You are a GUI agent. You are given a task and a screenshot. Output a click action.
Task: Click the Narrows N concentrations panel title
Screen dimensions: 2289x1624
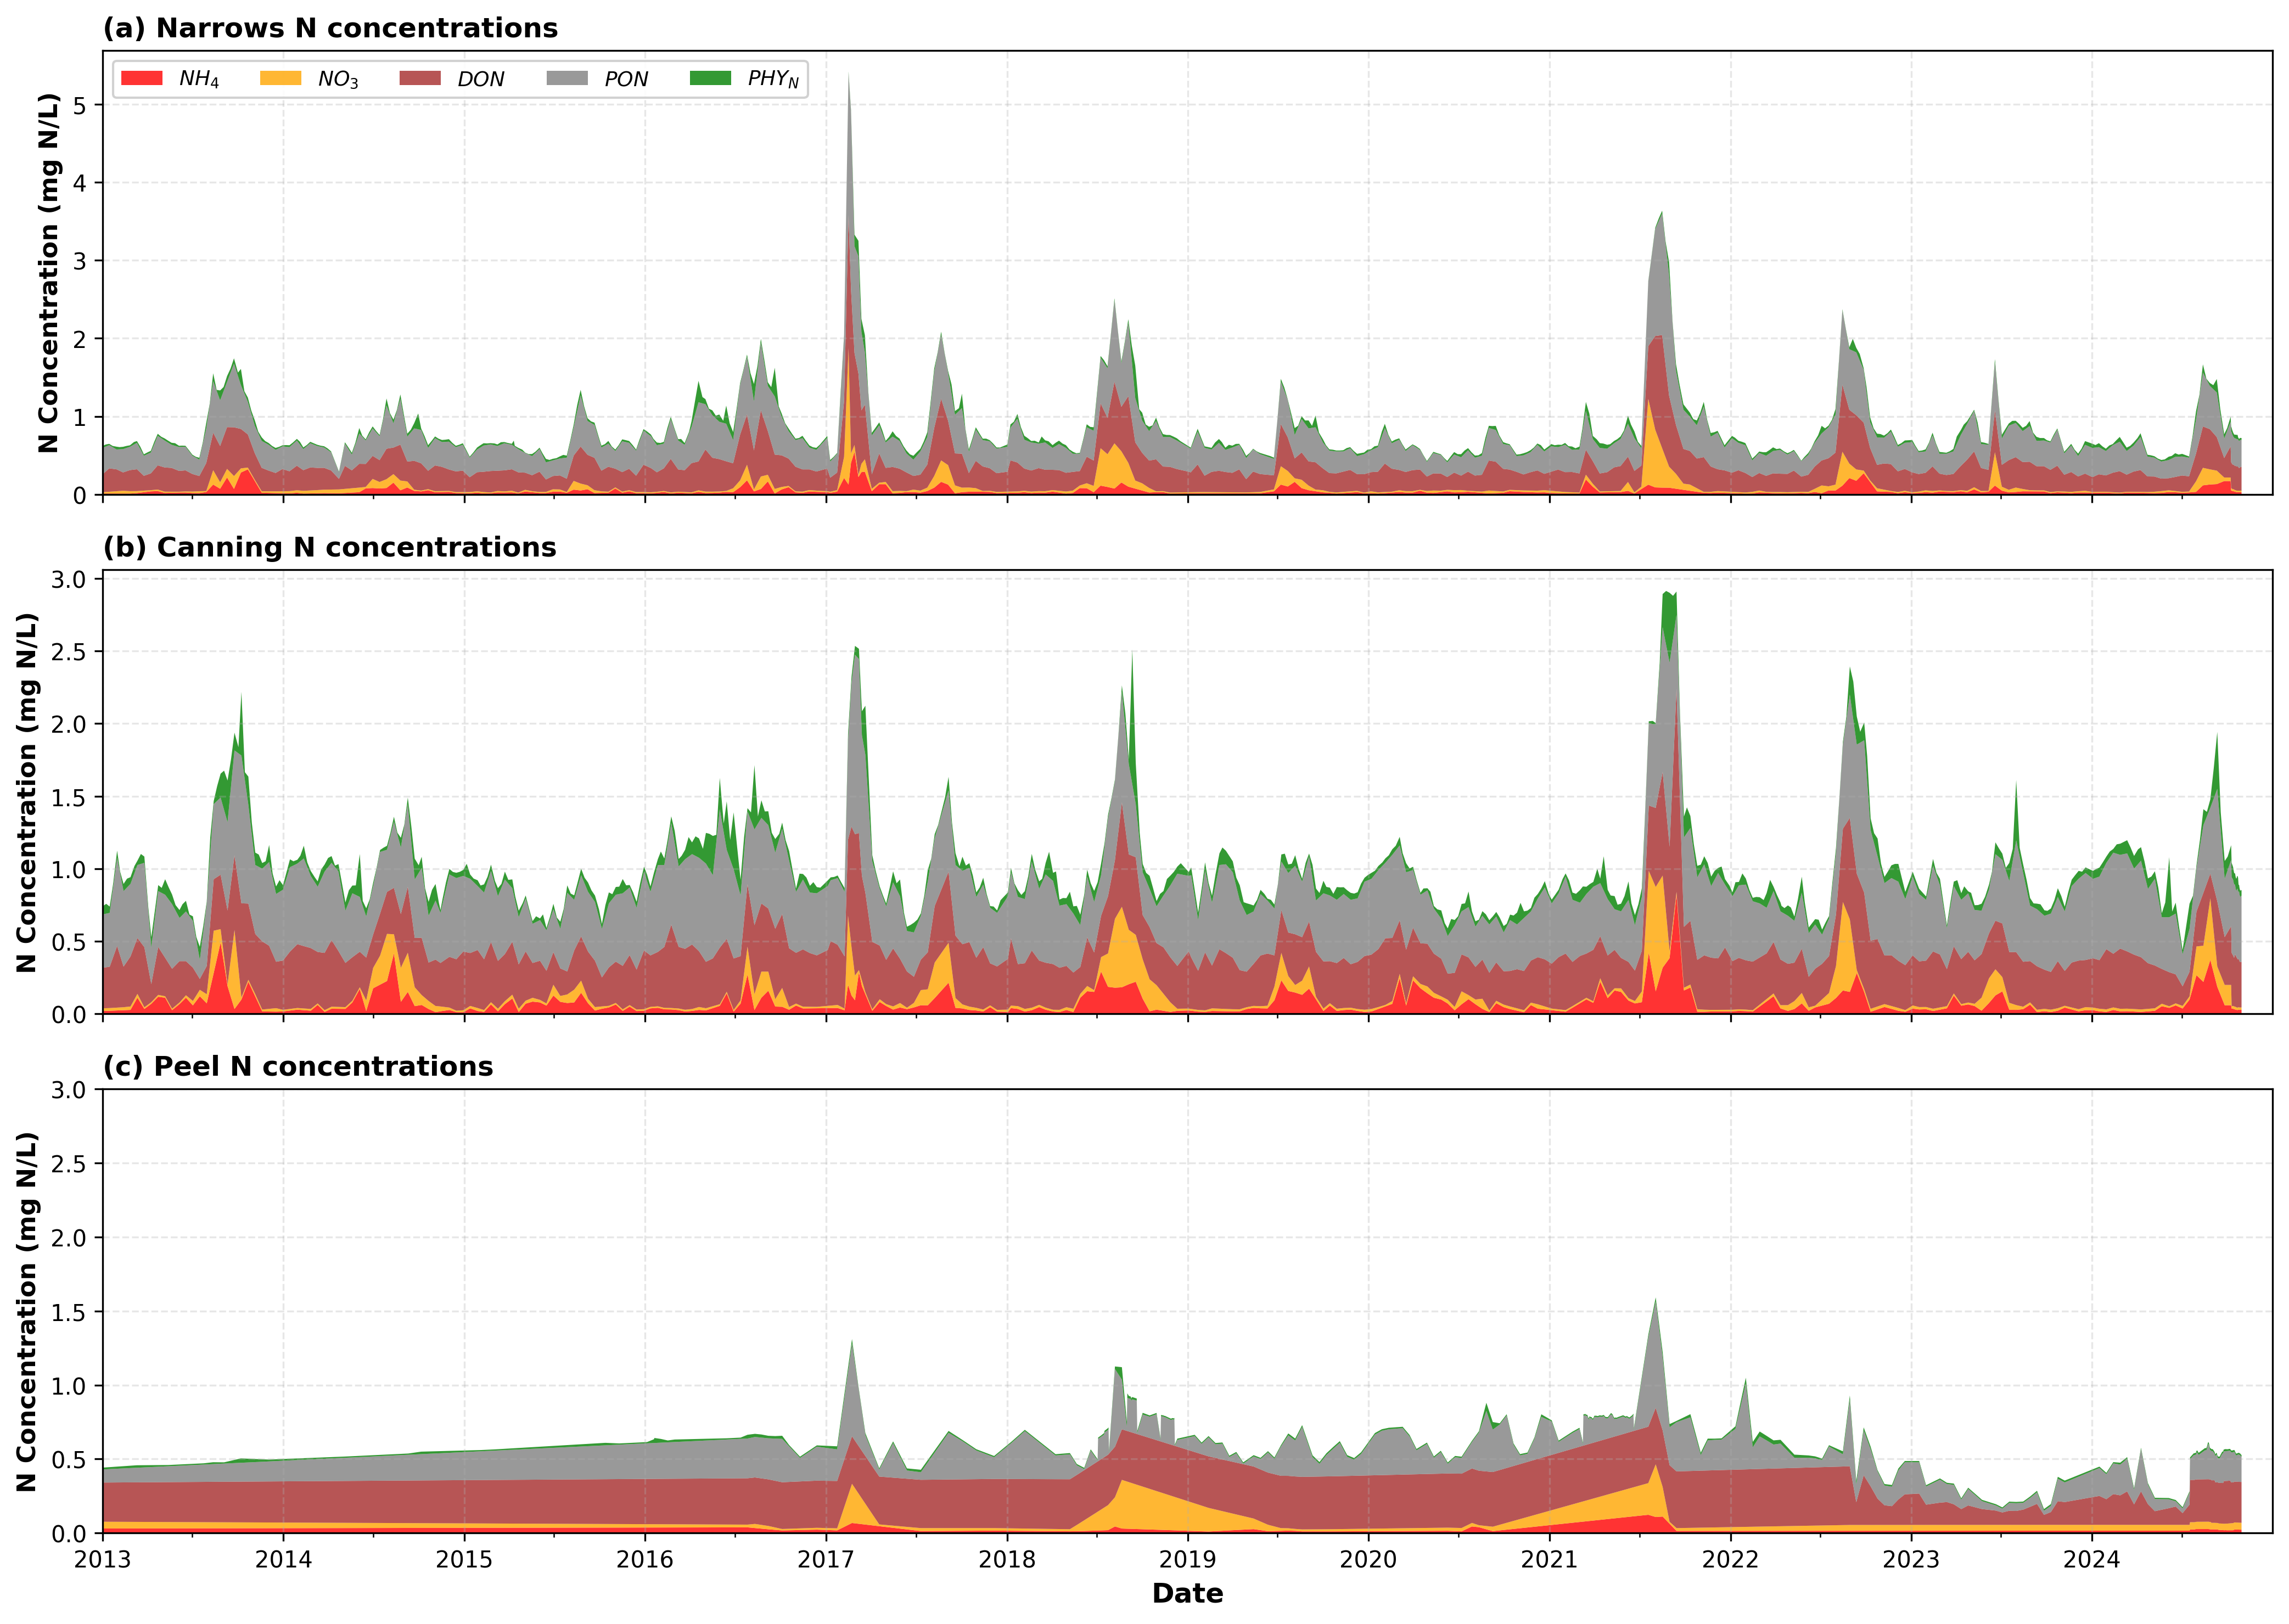330,28
